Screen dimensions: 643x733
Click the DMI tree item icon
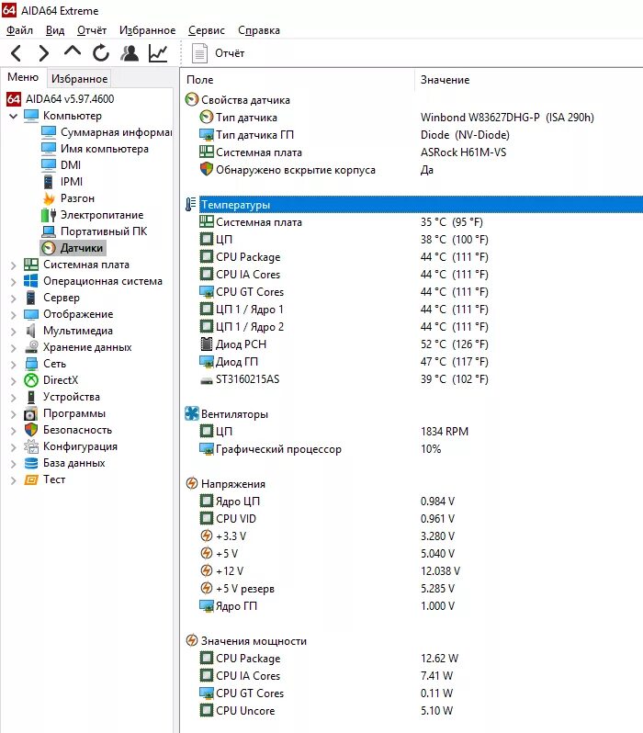click(49, 165)
